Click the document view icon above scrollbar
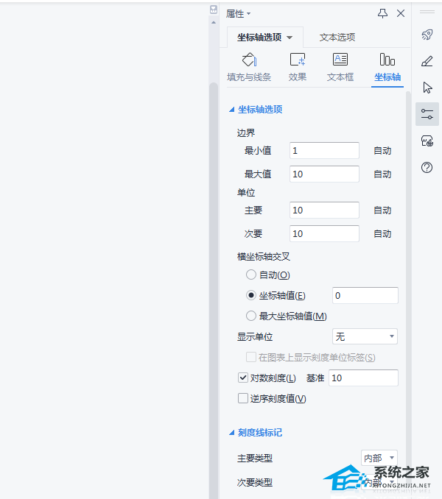Viewport: 442px width, 499px height. 214,10
